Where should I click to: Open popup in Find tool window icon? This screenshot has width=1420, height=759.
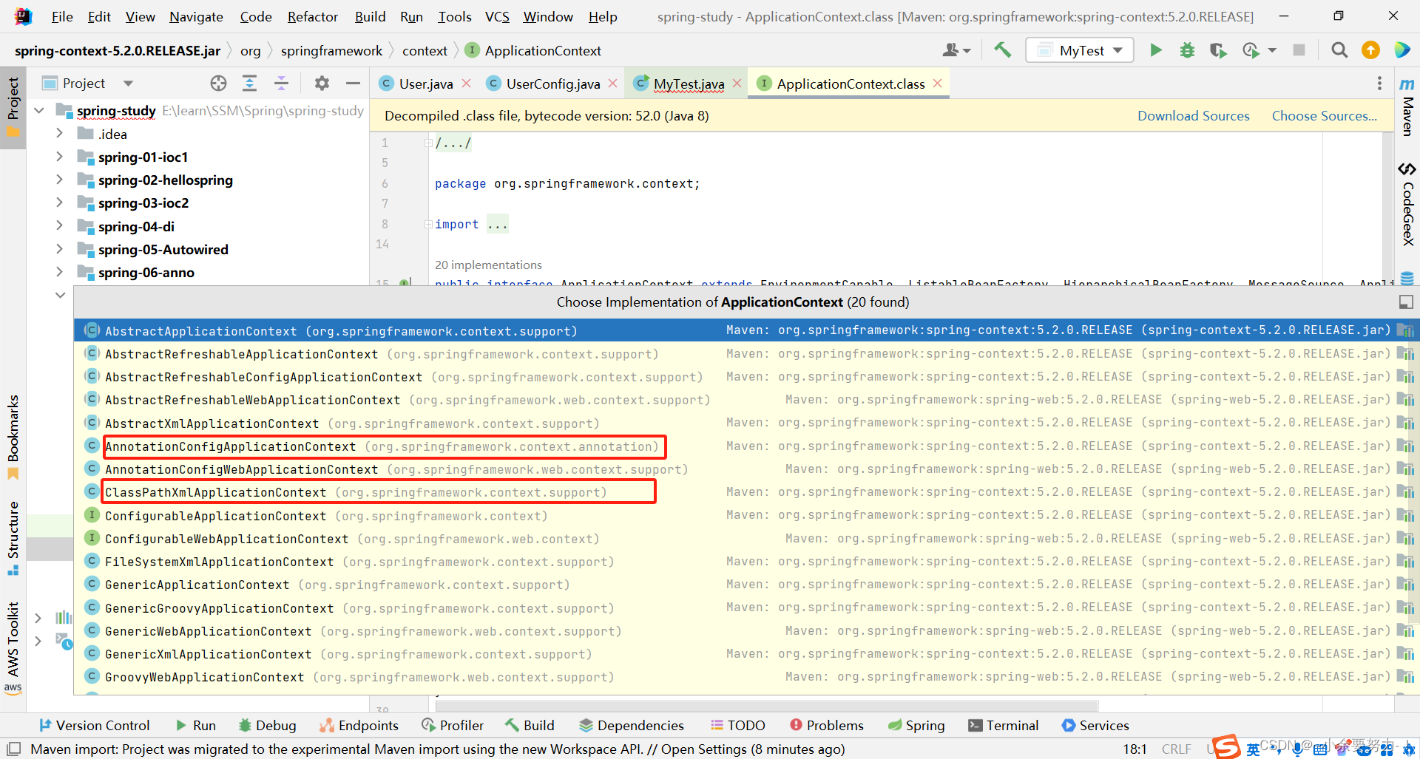1406,302
